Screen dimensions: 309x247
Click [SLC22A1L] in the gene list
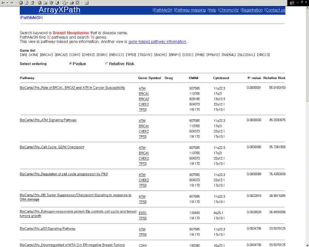tap(246, 55)
